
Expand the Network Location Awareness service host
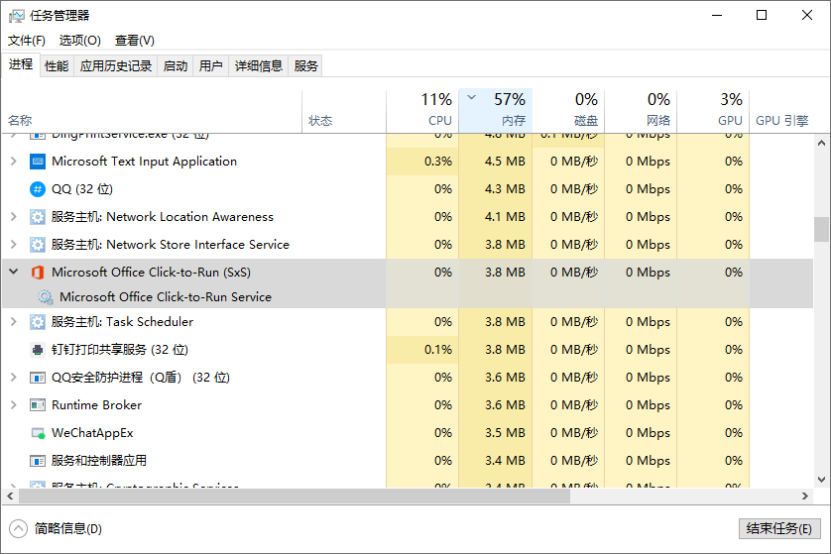[13, 217]
